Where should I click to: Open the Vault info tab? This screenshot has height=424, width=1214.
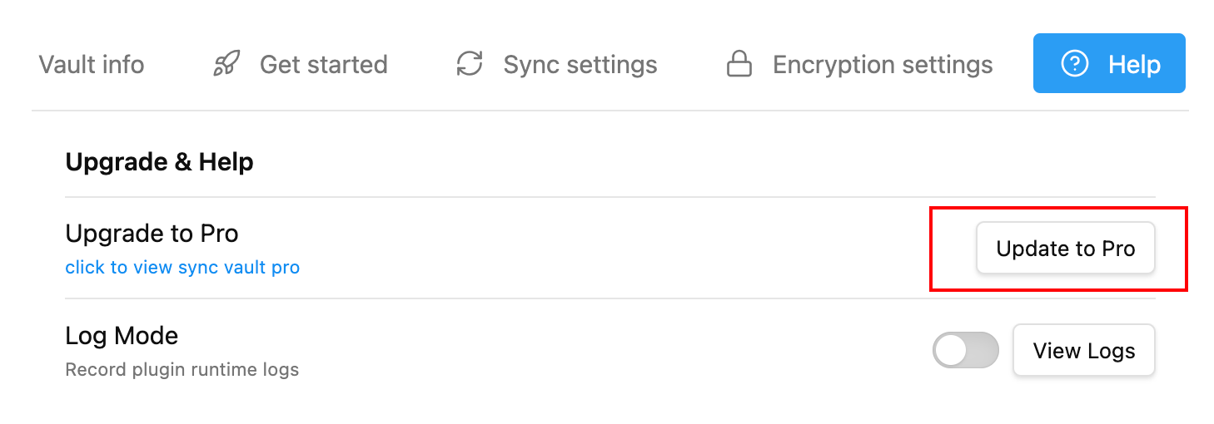tap(92, 64)
